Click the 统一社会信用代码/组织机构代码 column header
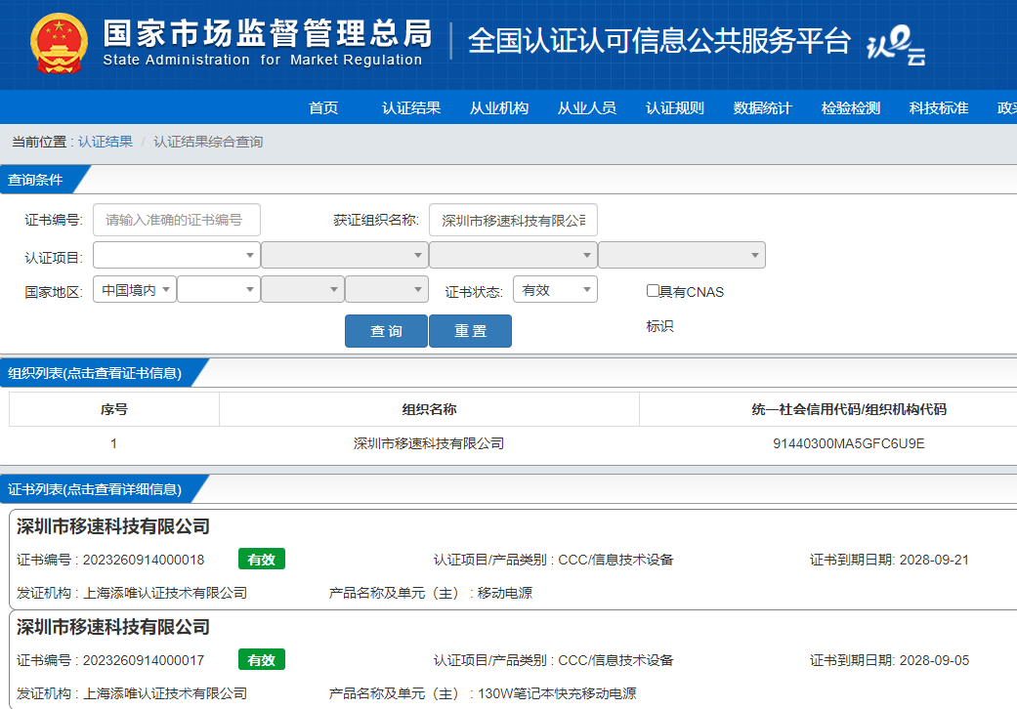The height and width of the screenshot is (709, 1017). point(849,409)
